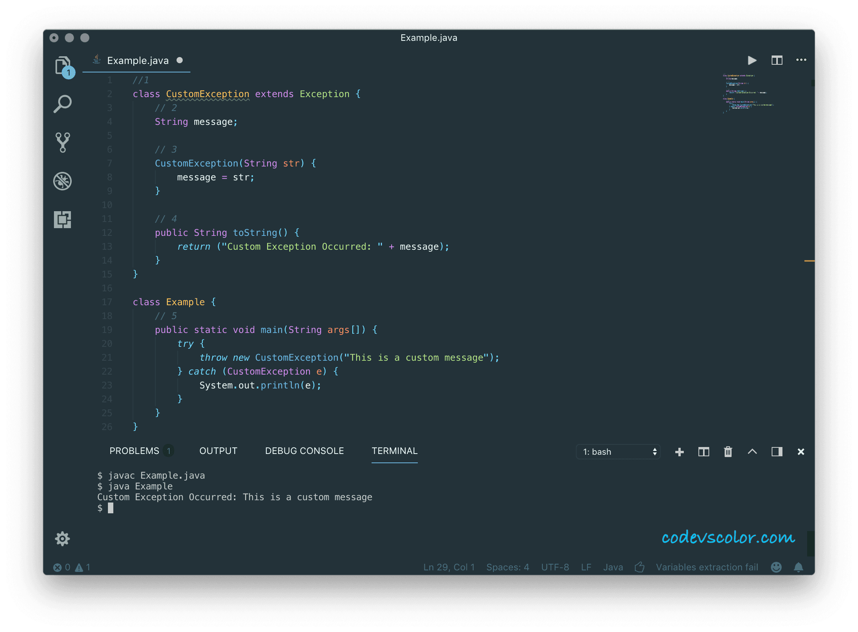This screenshot has height=632, width=858.
Task: Switch to the PROBLEMS tab
Action: tap(134, 451)
